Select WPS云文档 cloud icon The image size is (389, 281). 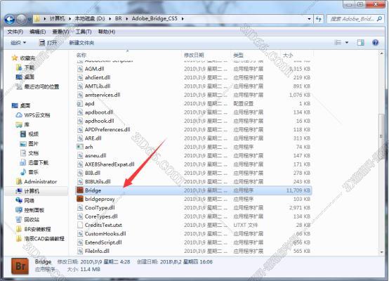pos(19,115)
